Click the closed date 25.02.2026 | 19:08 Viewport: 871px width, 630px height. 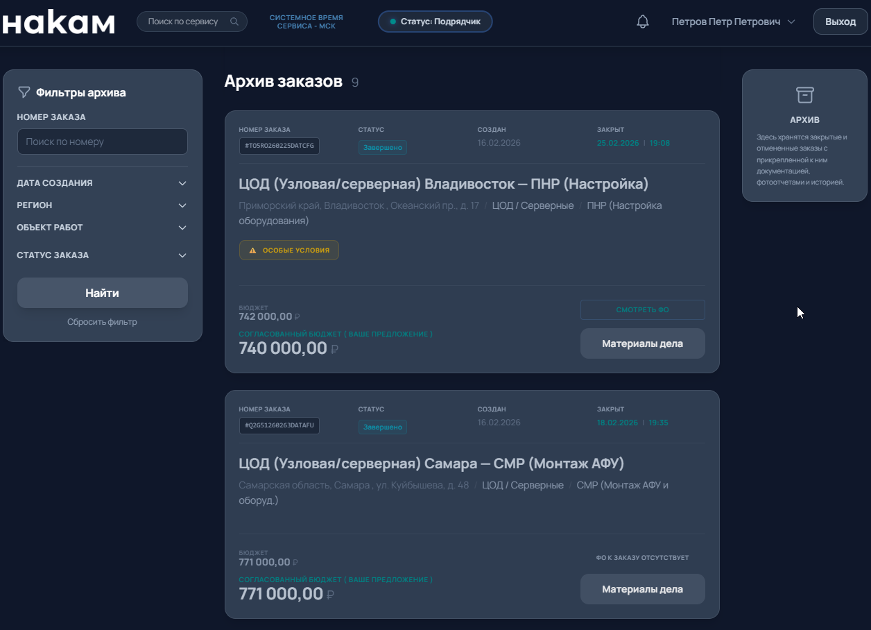[633, 143]
